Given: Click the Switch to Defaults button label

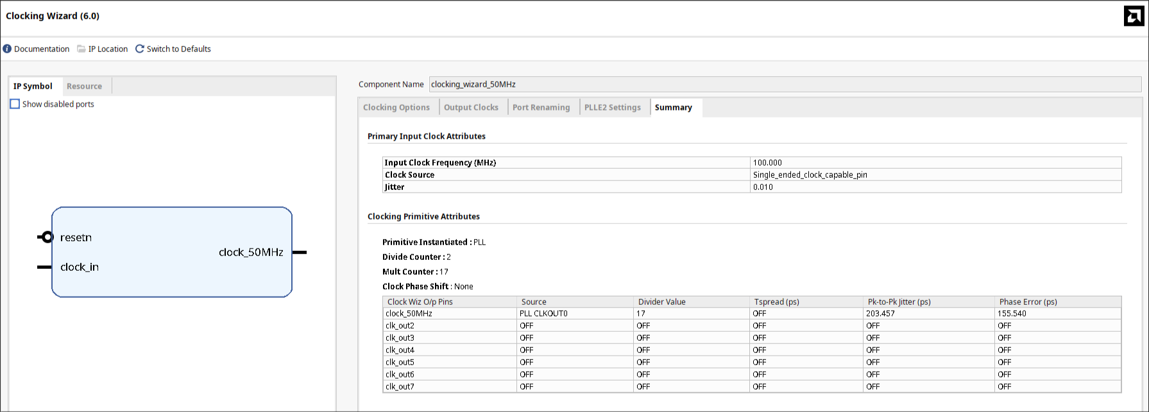Looking at the screenshot, I should [x=178, y=49].
